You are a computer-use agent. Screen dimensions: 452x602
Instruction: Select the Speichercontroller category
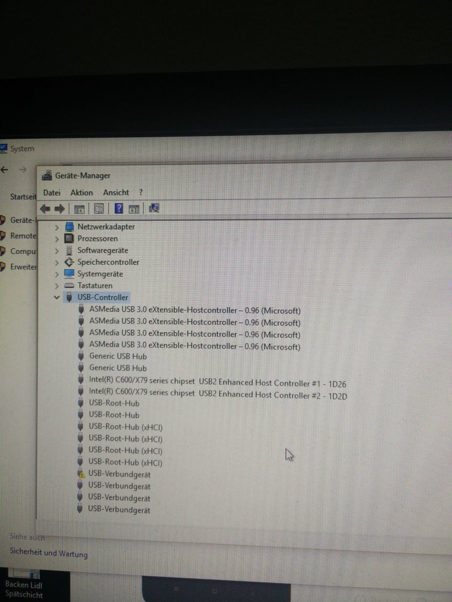pyautogui.click(x=108, y=262)
